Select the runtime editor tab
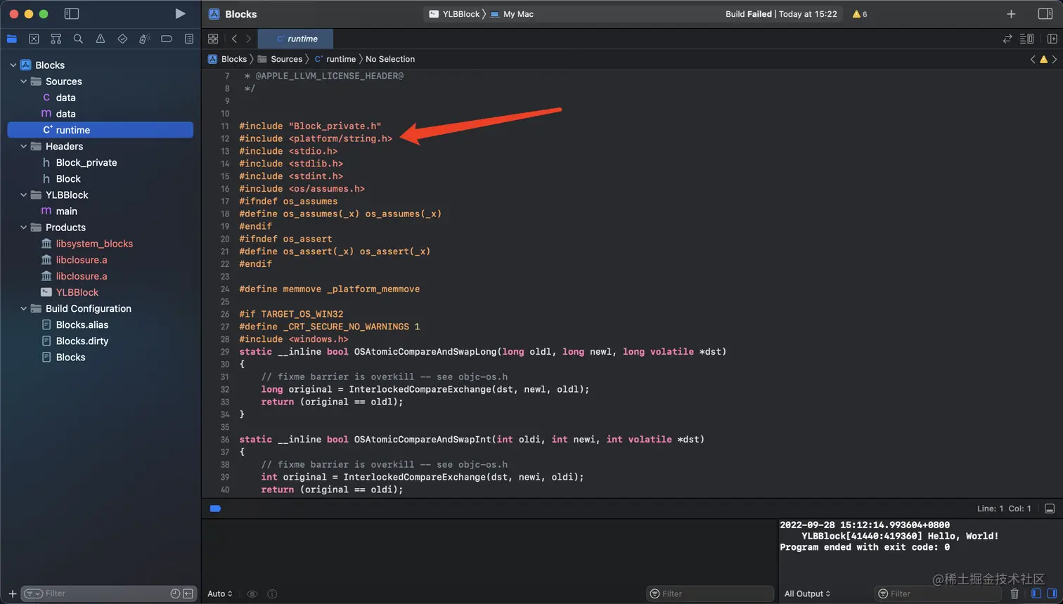Image resolution: width=1063 pixels, height=604 pixels. click(295, 39)
